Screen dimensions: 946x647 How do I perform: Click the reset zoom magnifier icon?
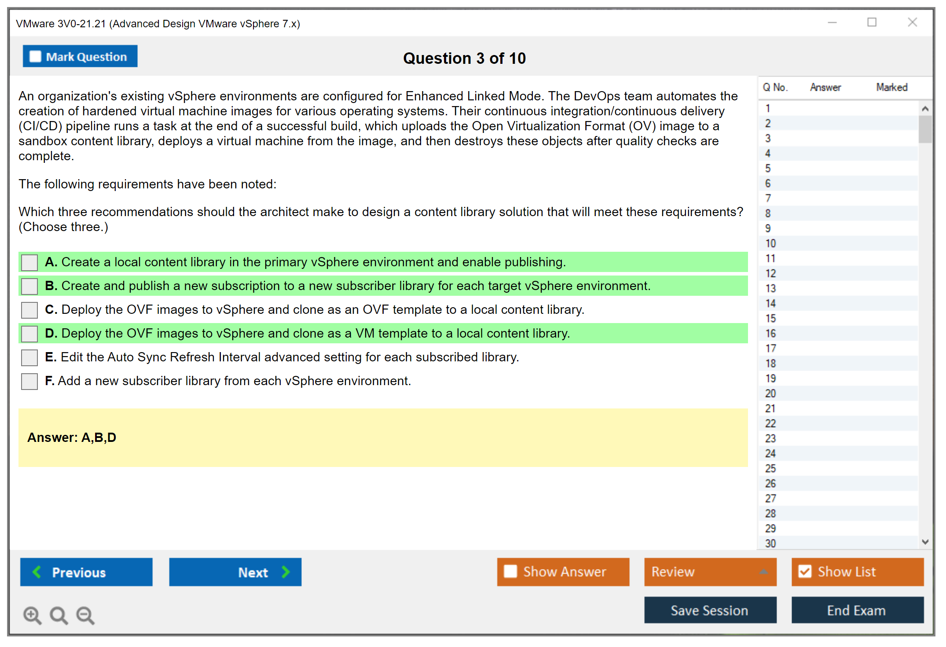pos(59,615)
